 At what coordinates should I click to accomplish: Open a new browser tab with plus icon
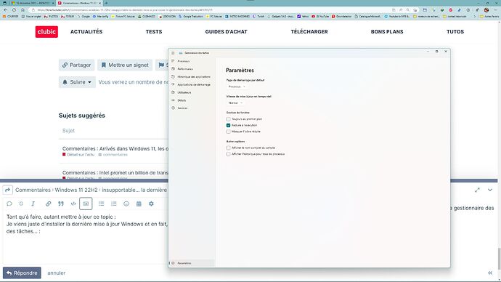click(x=106, y=3)
